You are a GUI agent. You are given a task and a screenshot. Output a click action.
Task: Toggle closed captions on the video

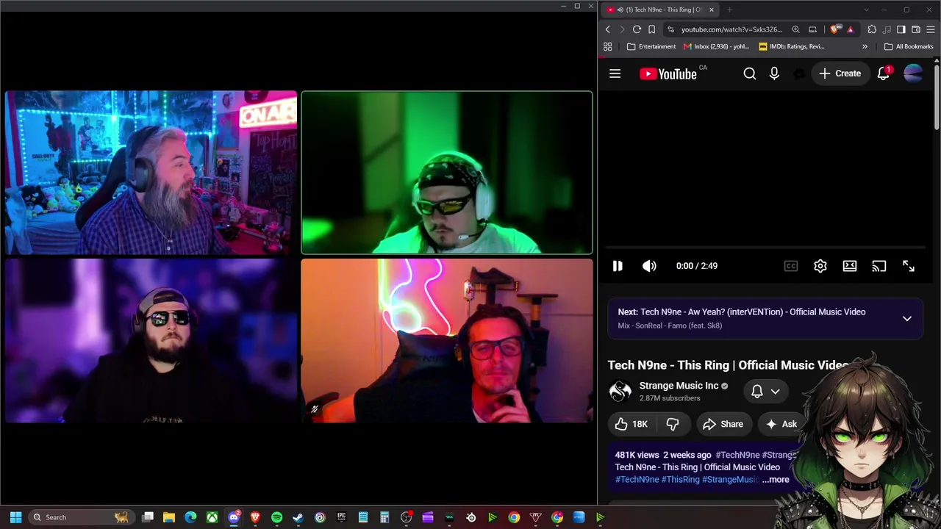tap(791, 266)
